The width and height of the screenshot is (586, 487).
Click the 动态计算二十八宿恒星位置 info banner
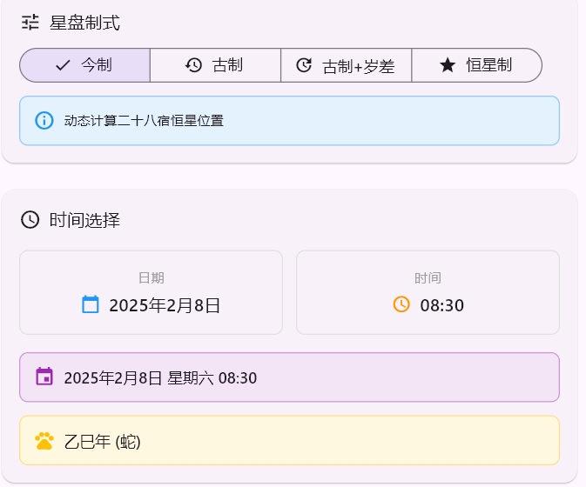tap(289, 121)
